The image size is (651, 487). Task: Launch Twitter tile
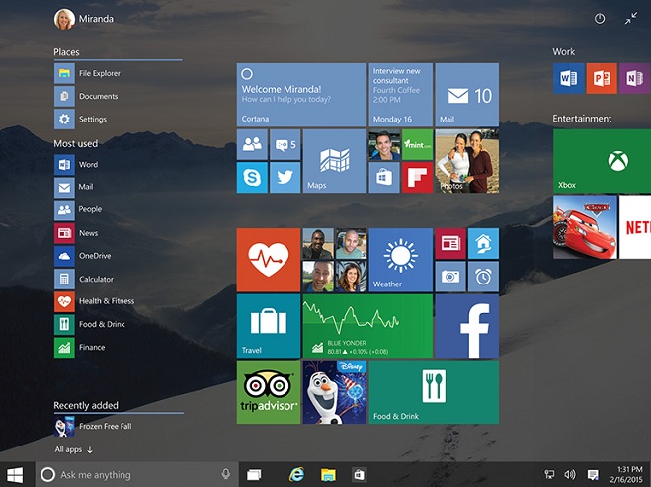tap(285, 177)
